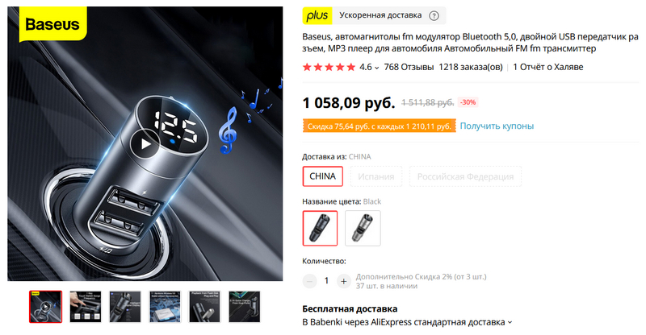Click the yellow plus badge
This screenshot has height=335, width=646.
[x=317, y=15]
